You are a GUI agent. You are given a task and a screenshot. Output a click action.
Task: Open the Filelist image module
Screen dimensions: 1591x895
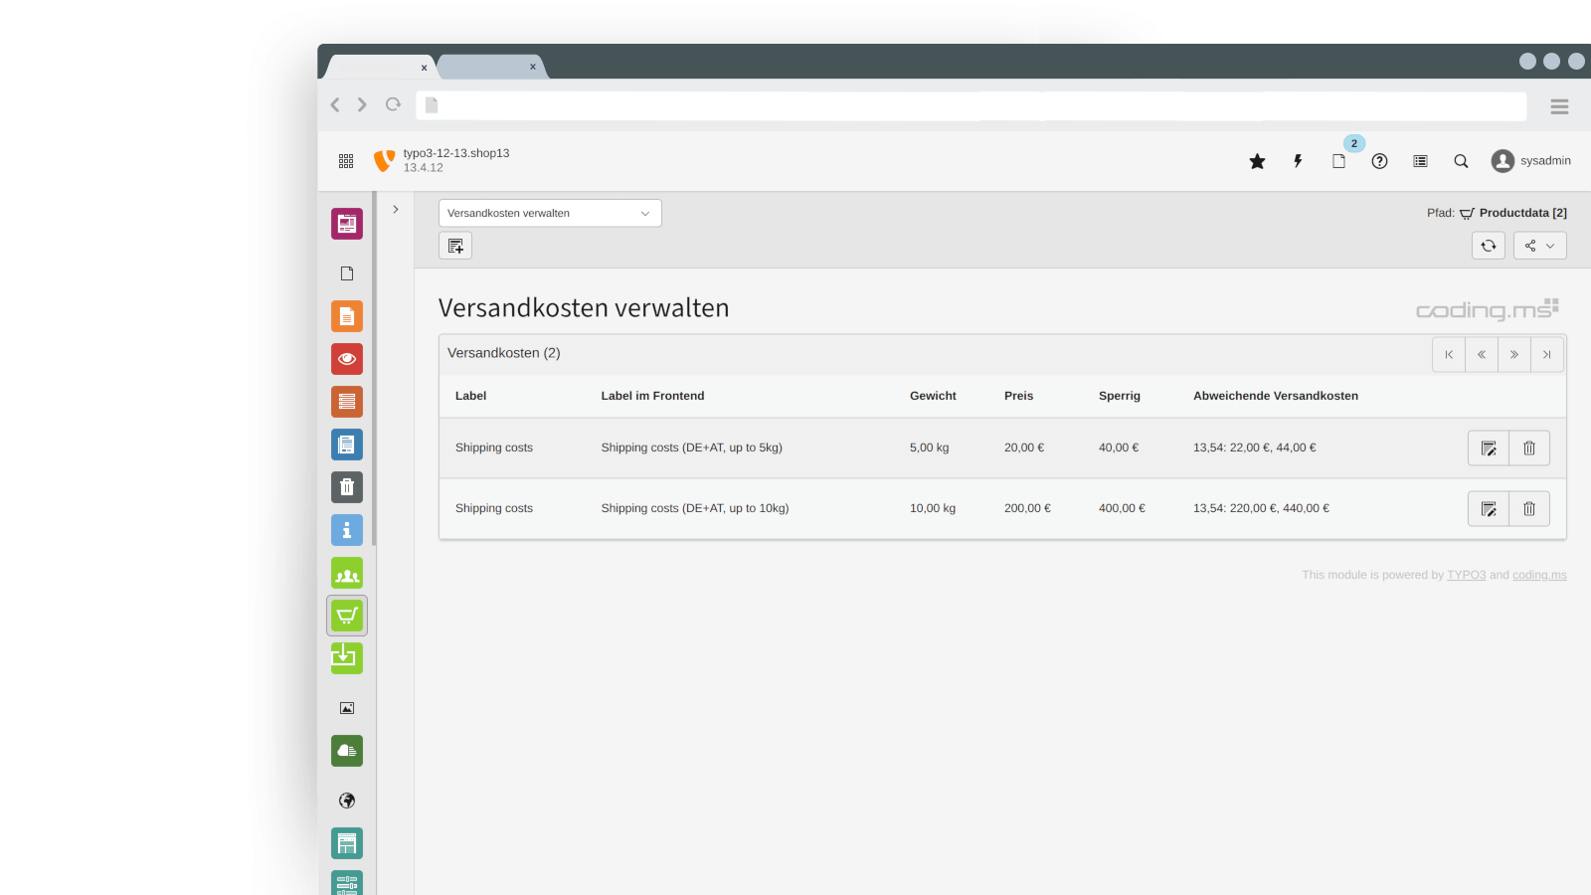pos(347,708)
